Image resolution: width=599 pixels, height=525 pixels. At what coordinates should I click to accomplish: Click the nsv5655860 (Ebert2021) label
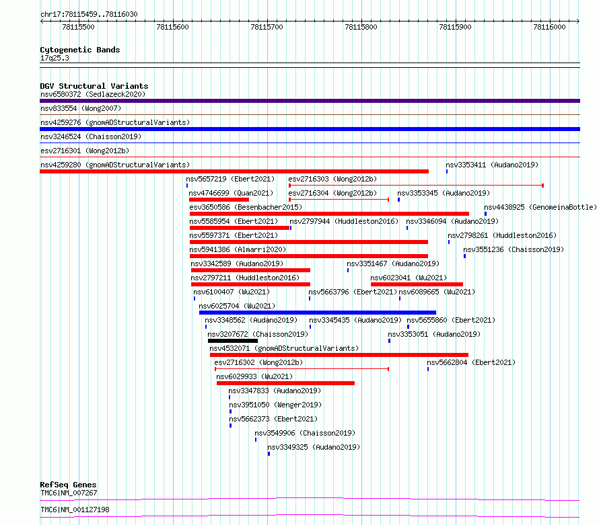[451, 320]
